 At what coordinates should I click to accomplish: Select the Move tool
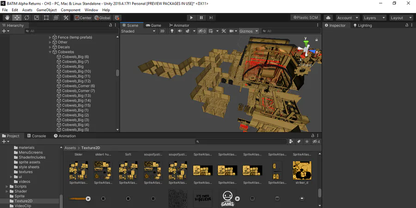(x=17, y=18)
